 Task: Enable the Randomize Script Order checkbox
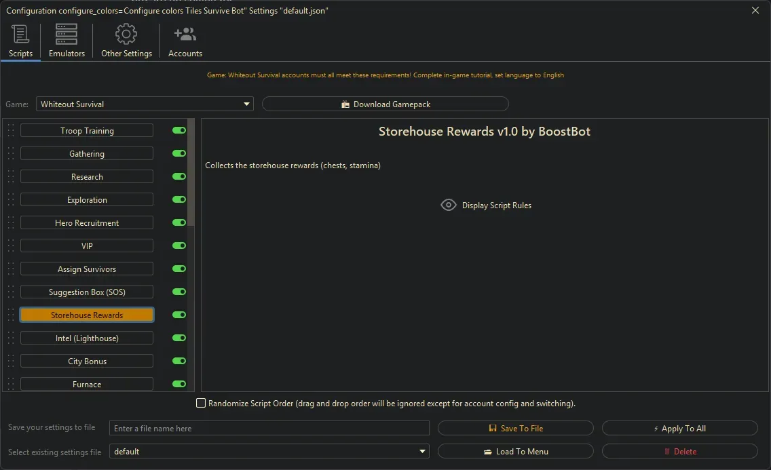[x=201, y=404]
